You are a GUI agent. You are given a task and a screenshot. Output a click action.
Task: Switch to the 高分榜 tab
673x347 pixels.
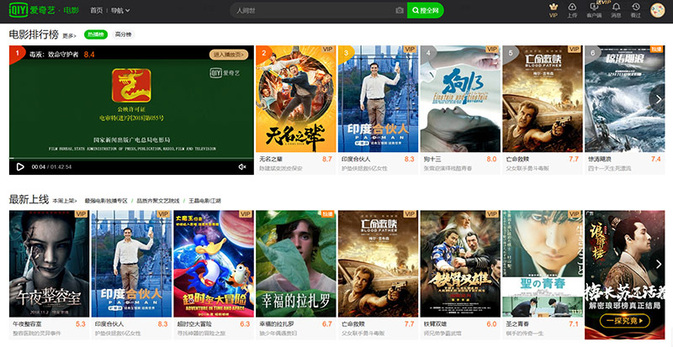pyautogui.click(x=123, y=34)
